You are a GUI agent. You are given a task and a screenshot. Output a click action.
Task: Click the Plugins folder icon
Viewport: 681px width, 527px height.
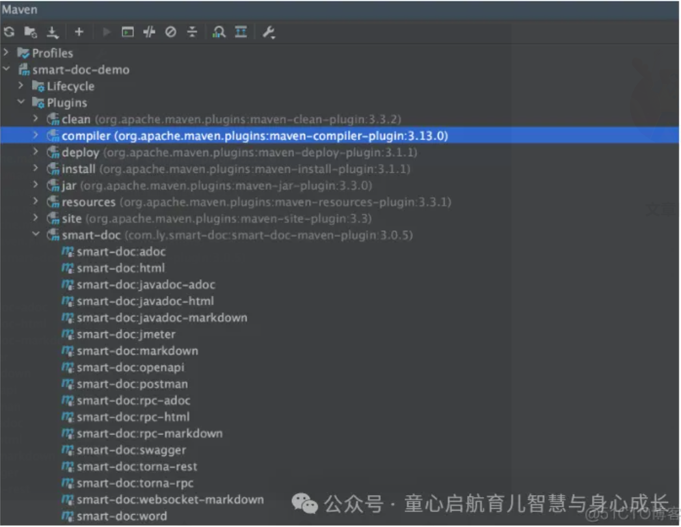[x=38, y=103]
